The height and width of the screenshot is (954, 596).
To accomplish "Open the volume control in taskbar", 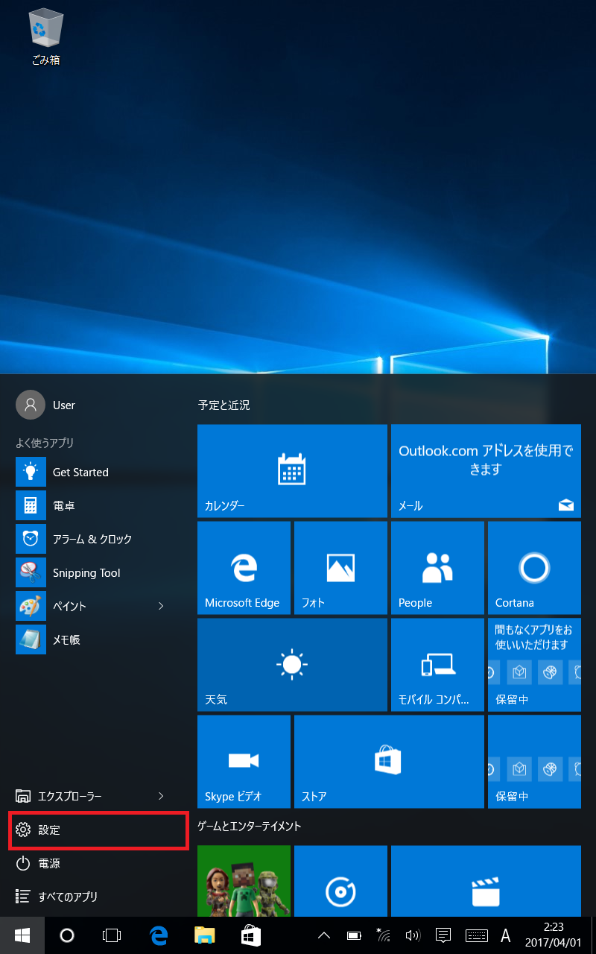I will (413, 935).
